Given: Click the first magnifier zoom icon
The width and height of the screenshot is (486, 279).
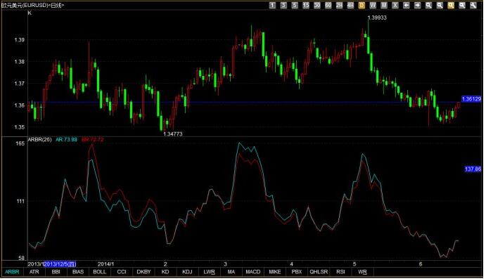Looking at the screenshot, I should [x=428, y=5].
